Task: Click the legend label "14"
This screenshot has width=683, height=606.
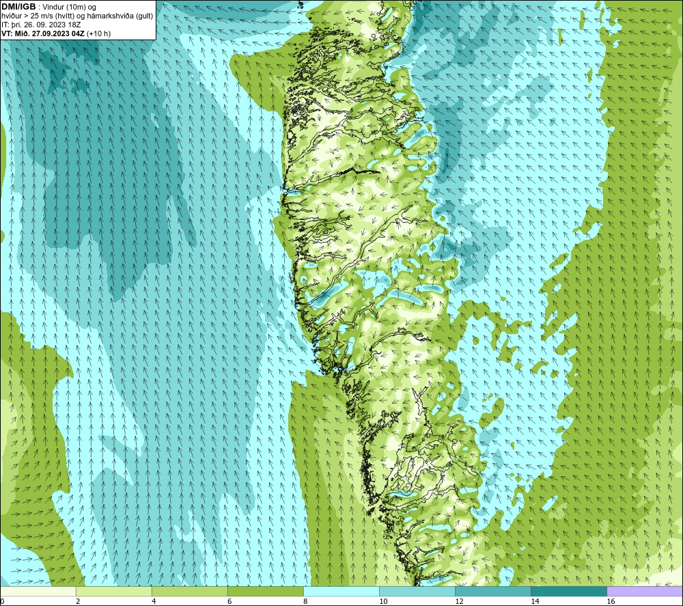Action: pyautogui.click(x=535, y=601)
